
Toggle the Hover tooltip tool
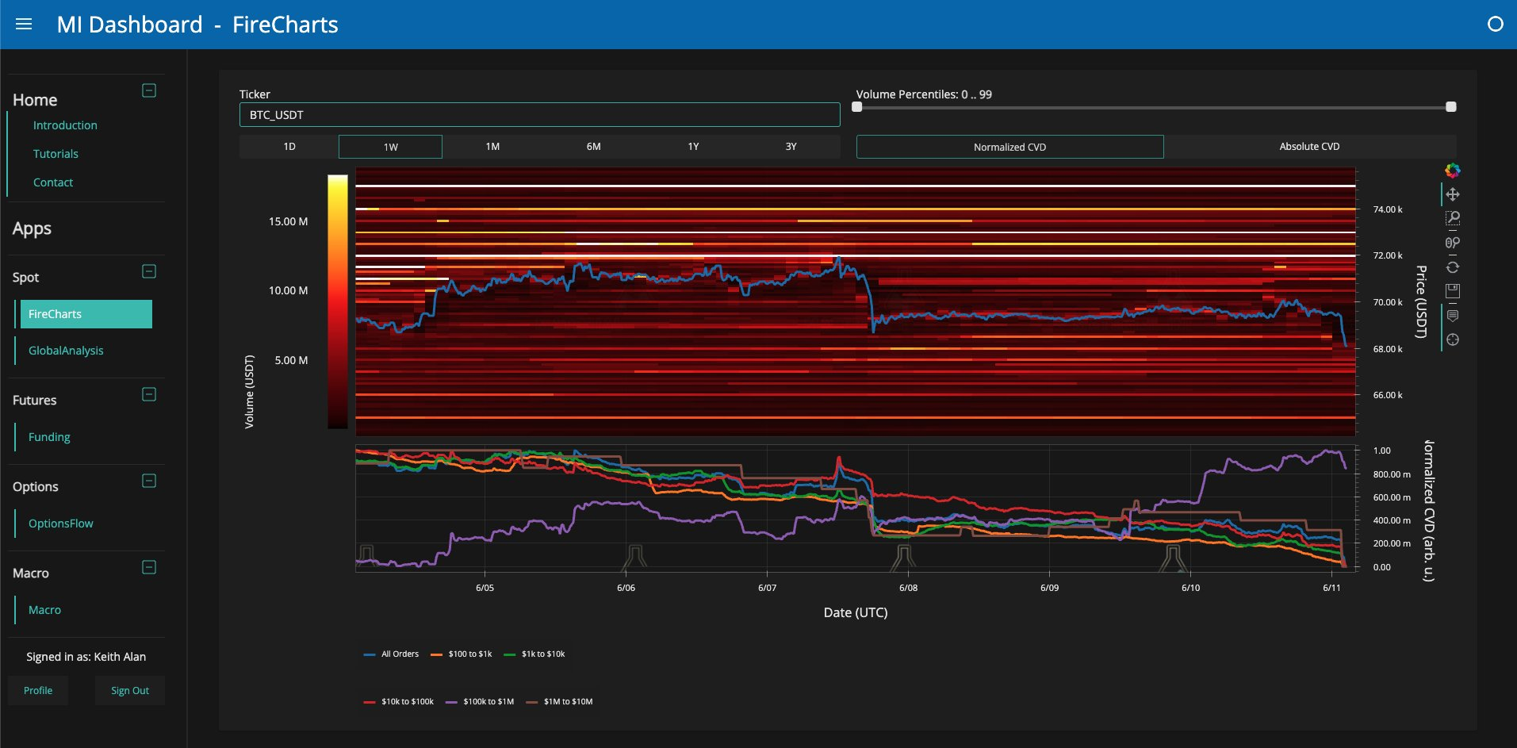(x=1452, y=316)
